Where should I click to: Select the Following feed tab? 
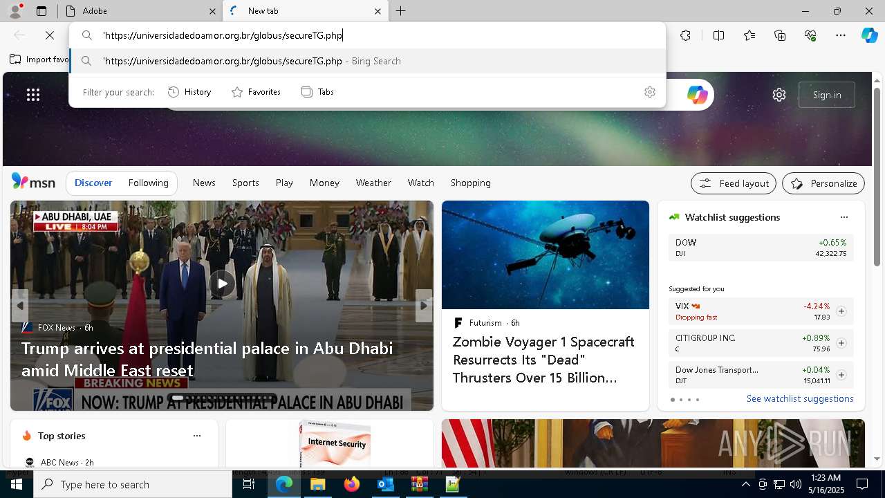pyautogui.click(x=148, y=183)
